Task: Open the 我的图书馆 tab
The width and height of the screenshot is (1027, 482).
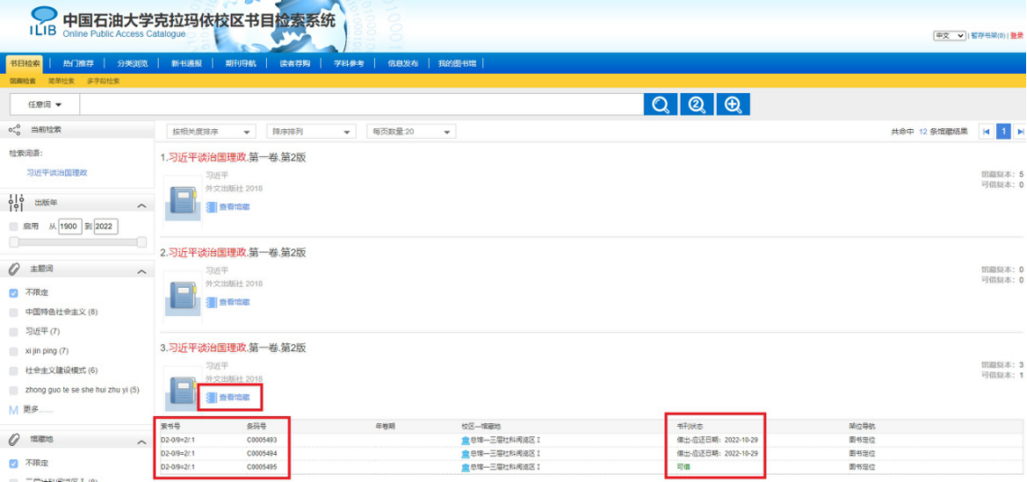Action: coord(457,63)
